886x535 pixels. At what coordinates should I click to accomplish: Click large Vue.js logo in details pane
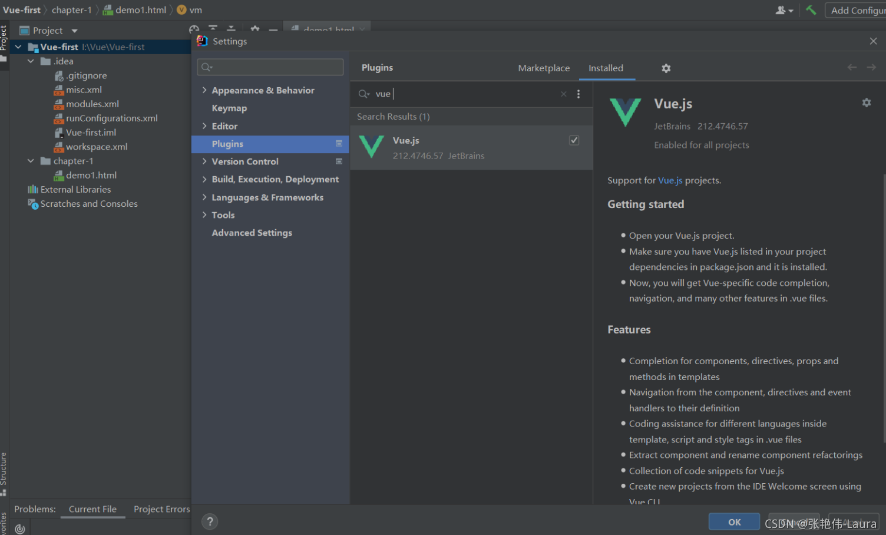[625, 113]
